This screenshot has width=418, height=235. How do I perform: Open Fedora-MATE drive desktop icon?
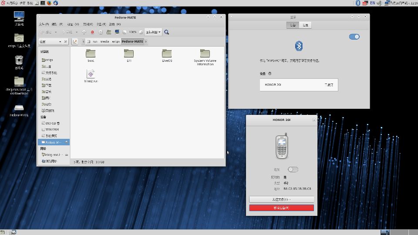click(19, 110)
